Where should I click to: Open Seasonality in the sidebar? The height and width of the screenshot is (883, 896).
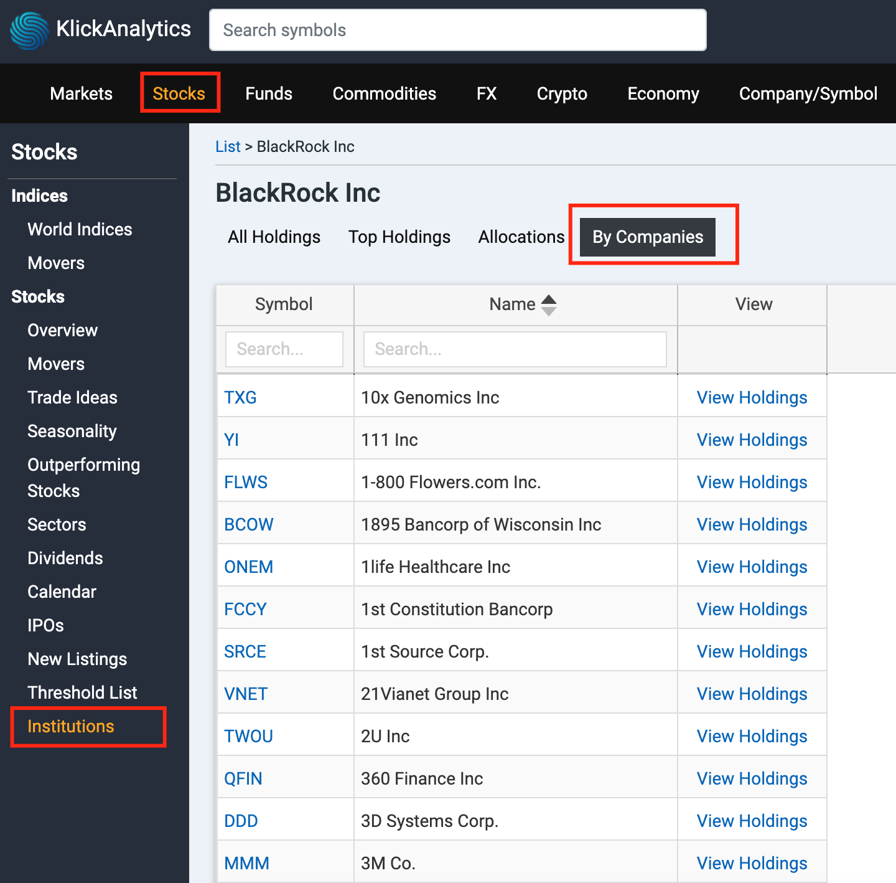(72, 431)
